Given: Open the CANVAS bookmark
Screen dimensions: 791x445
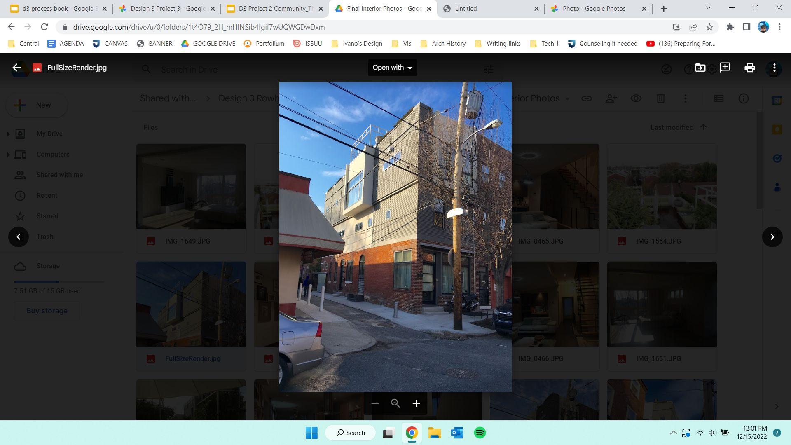Looking at the screenshot, I should (x=110, y=44).
